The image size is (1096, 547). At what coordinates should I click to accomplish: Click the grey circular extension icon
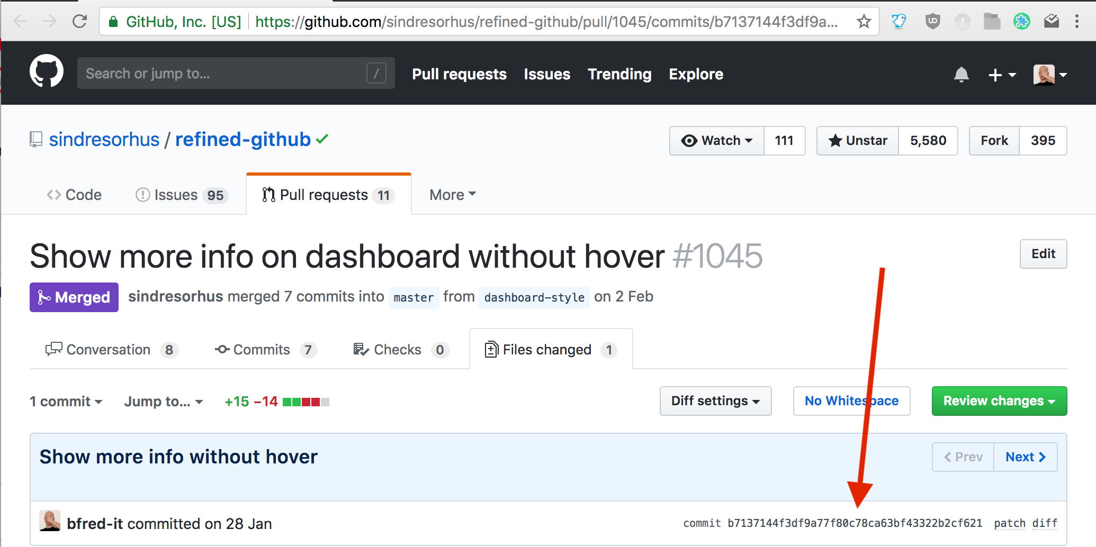962,22
